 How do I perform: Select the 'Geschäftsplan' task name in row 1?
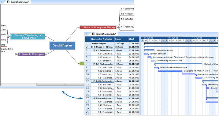click(99, 43)
